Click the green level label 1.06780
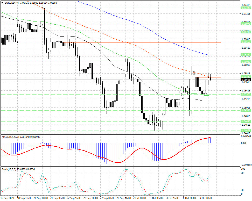Screen dimensions: 252x201 [246, 32]
